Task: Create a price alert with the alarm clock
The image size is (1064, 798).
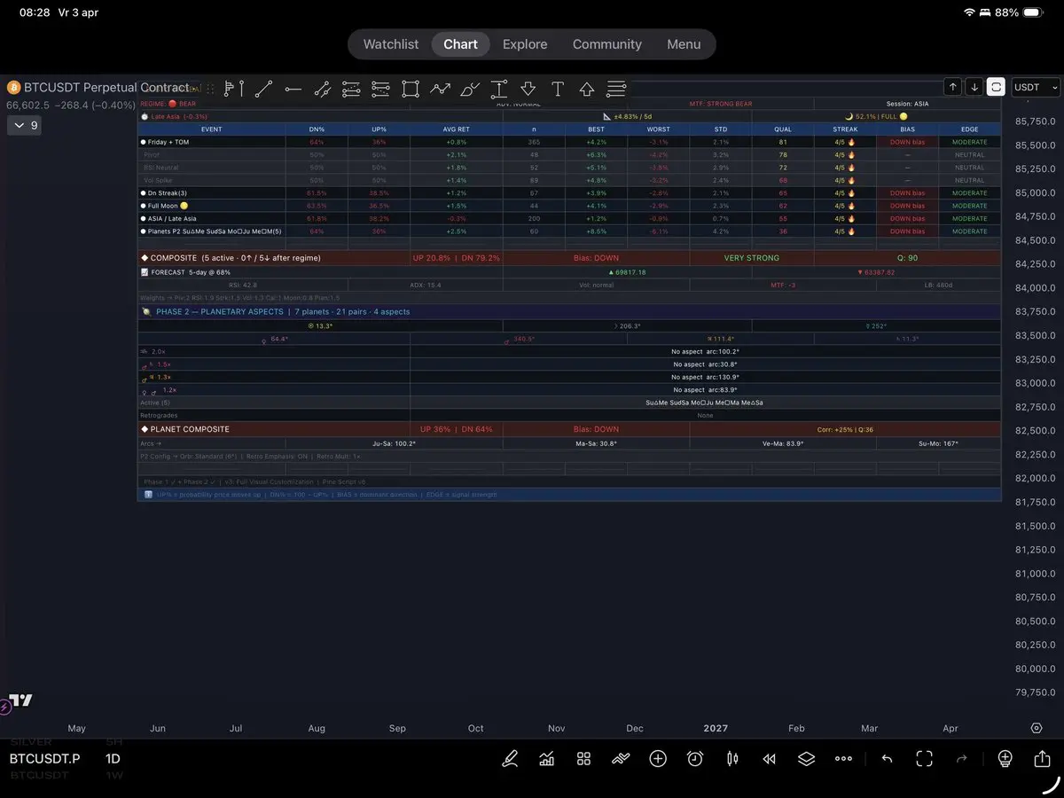Action: pos(695,759)
